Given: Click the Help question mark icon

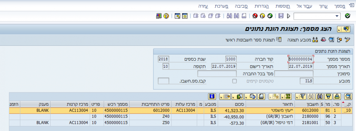Looking at the screenshot, I should [x=166, y=16].
